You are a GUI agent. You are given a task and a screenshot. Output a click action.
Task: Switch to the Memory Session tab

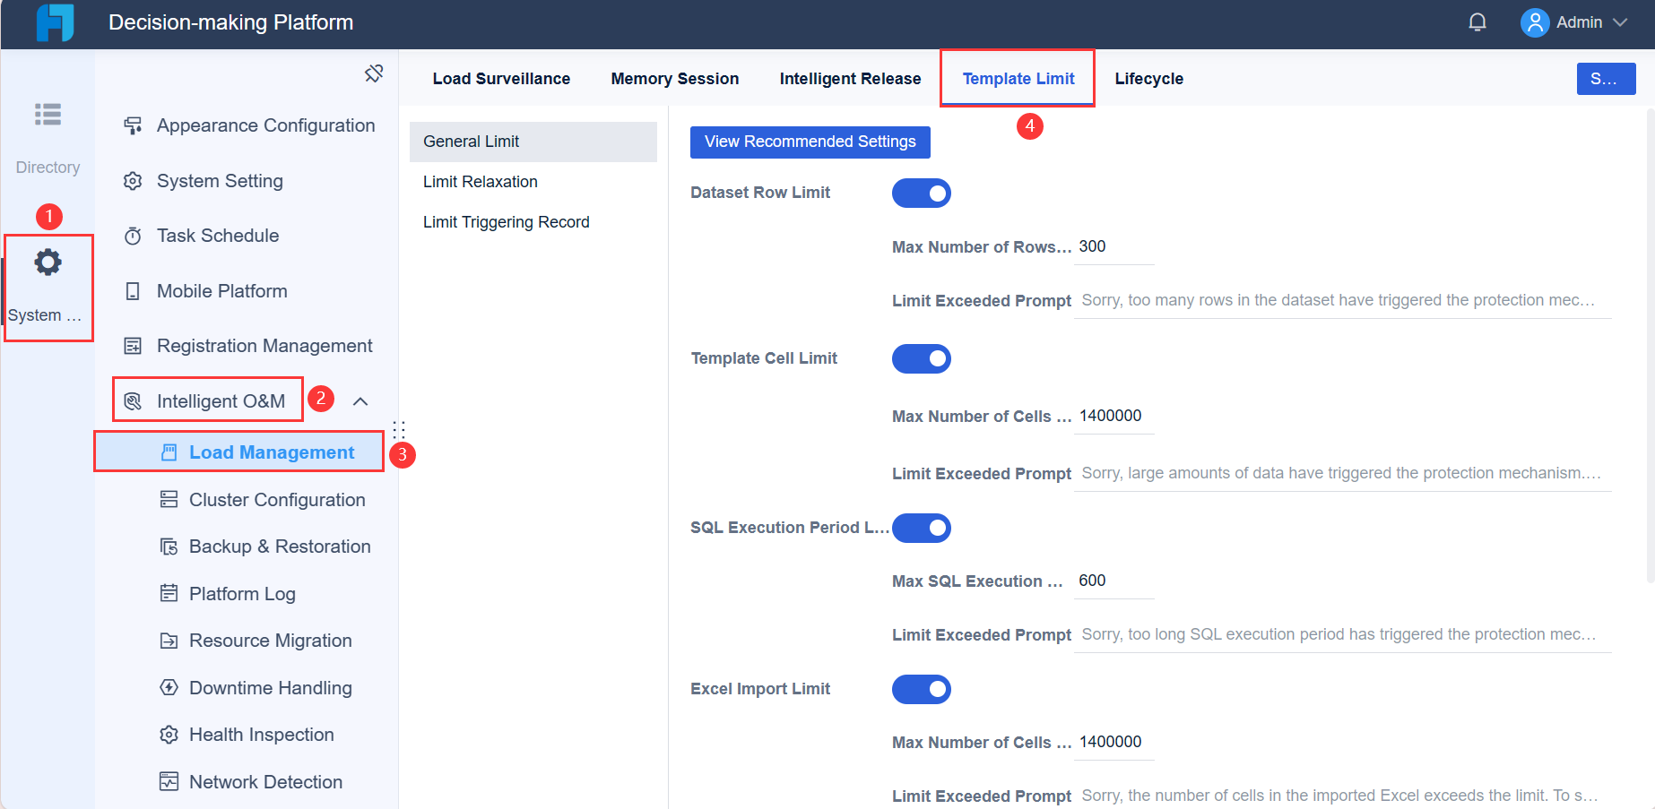coord(674,79)
